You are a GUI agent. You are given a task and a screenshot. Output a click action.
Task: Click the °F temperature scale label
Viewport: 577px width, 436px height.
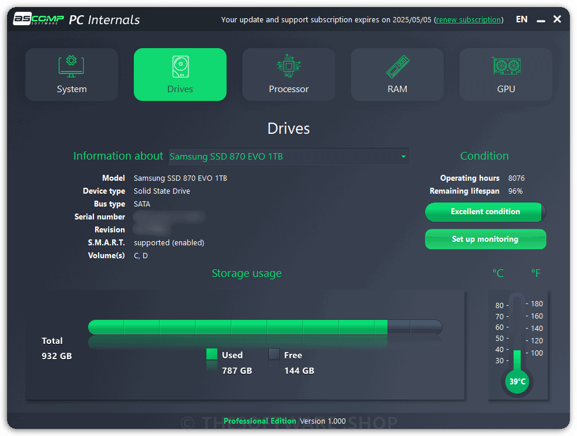tap(535, 273)
